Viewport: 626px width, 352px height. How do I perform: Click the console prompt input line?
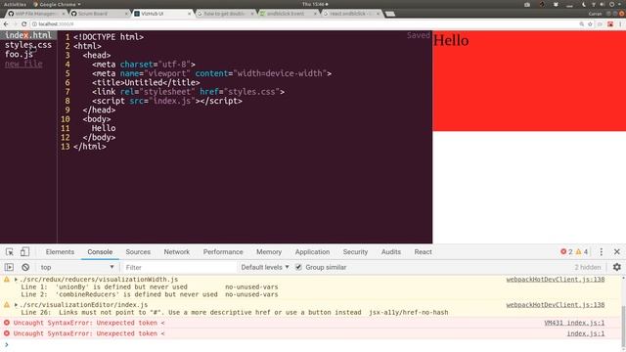point(311,345)
